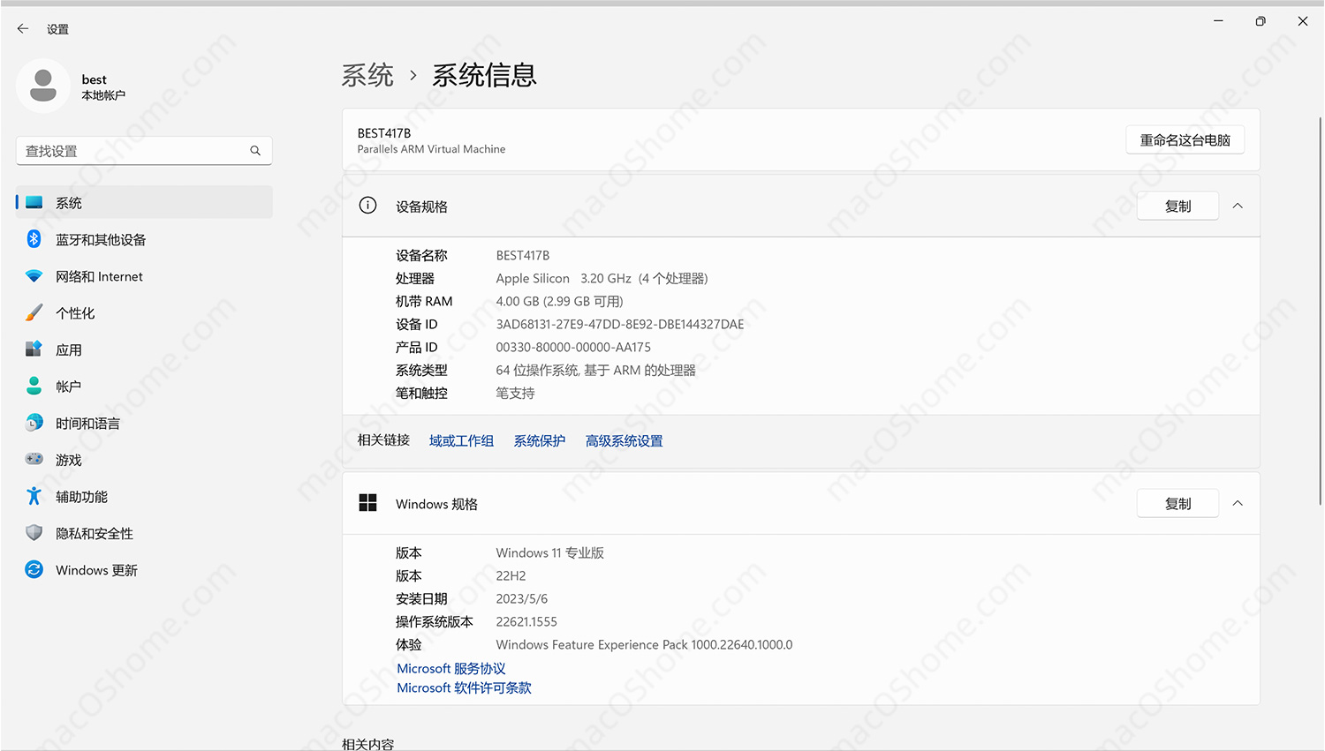The width and height of the screenshot is (1325, 751).
Task: Click the paintbrush icon beside 个性化
Action: (x=34, y=312)
